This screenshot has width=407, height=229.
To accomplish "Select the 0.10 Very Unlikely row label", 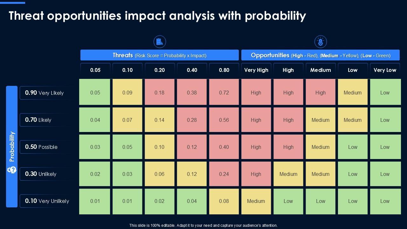I will coord(47,201).
